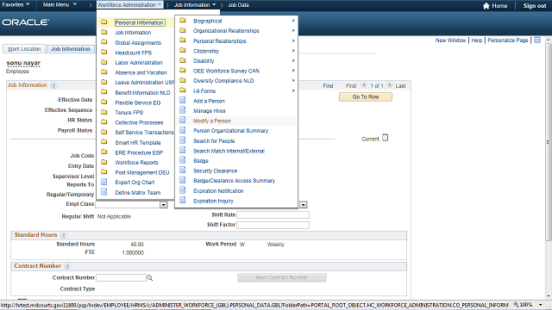
Task: Click the Personalize Page link
Action: [508, 40]
